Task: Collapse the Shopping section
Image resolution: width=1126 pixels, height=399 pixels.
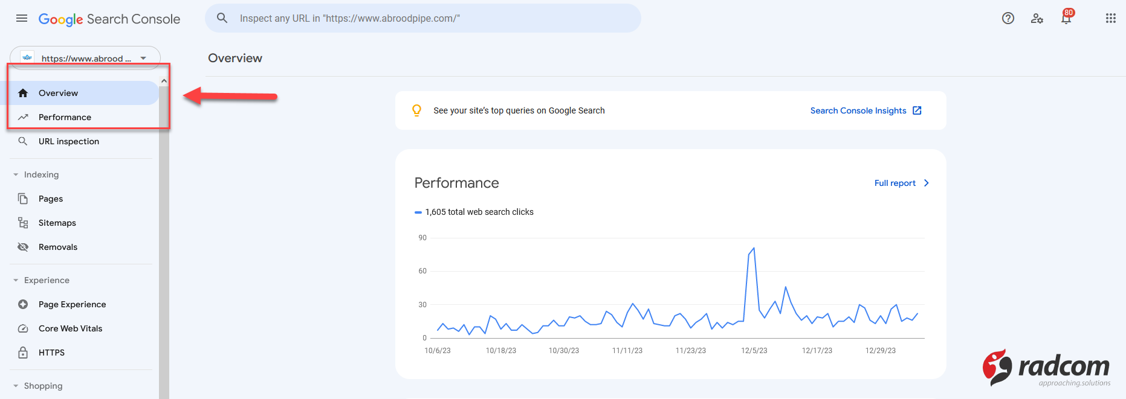Action: point(16,386)
